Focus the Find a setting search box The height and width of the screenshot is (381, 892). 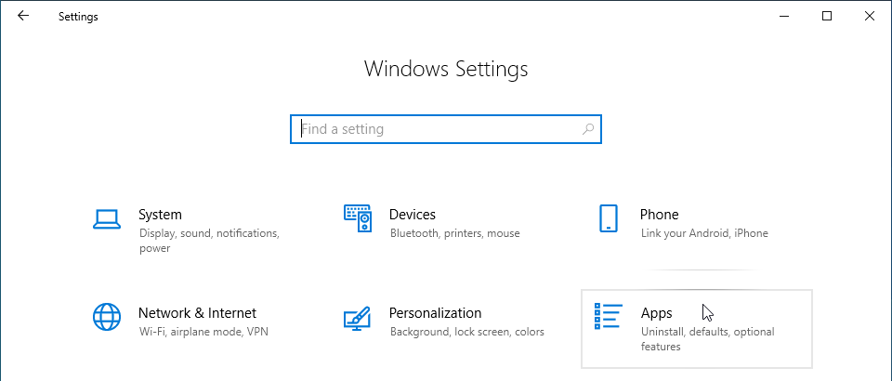(x=445, y=129)
